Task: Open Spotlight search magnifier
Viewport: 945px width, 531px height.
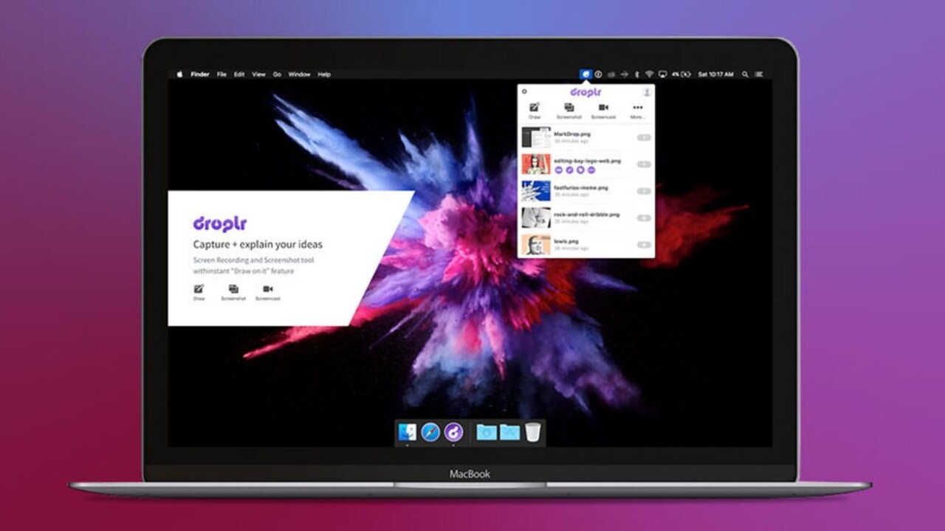Action: pyautogui.click(x=746, y=74)
